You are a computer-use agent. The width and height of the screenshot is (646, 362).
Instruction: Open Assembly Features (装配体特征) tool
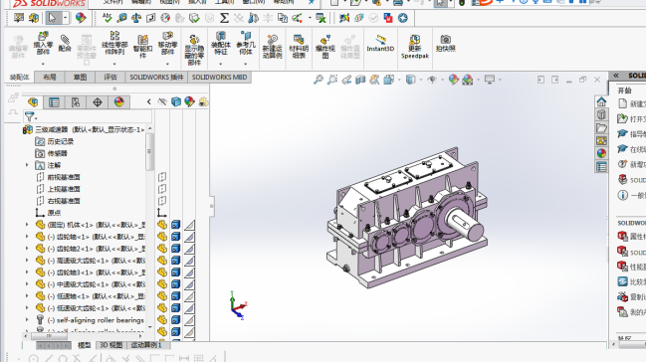point(220,44)
